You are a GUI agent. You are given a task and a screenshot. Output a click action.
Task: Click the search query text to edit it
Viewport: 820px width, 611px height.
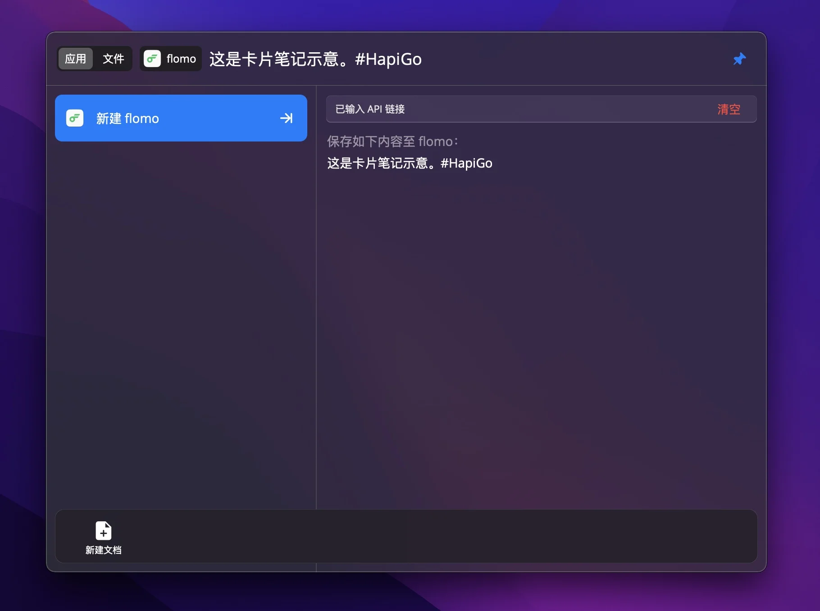pyautogui.click(x=315, y=59)
